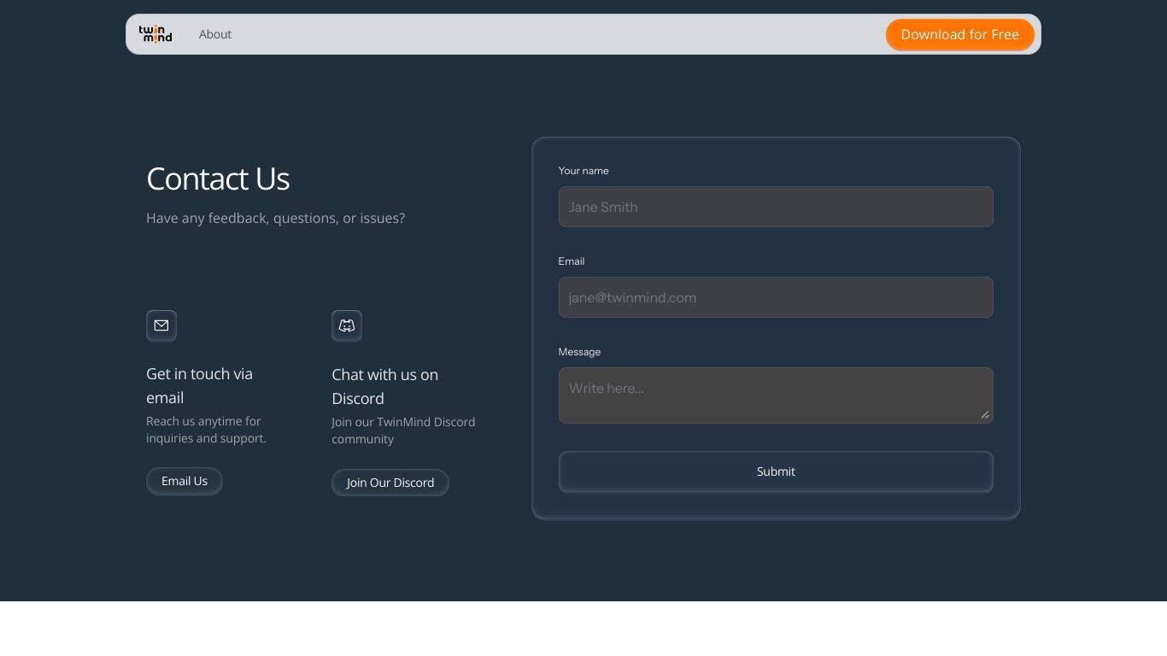Click the envelope email icon

point(161,325)
